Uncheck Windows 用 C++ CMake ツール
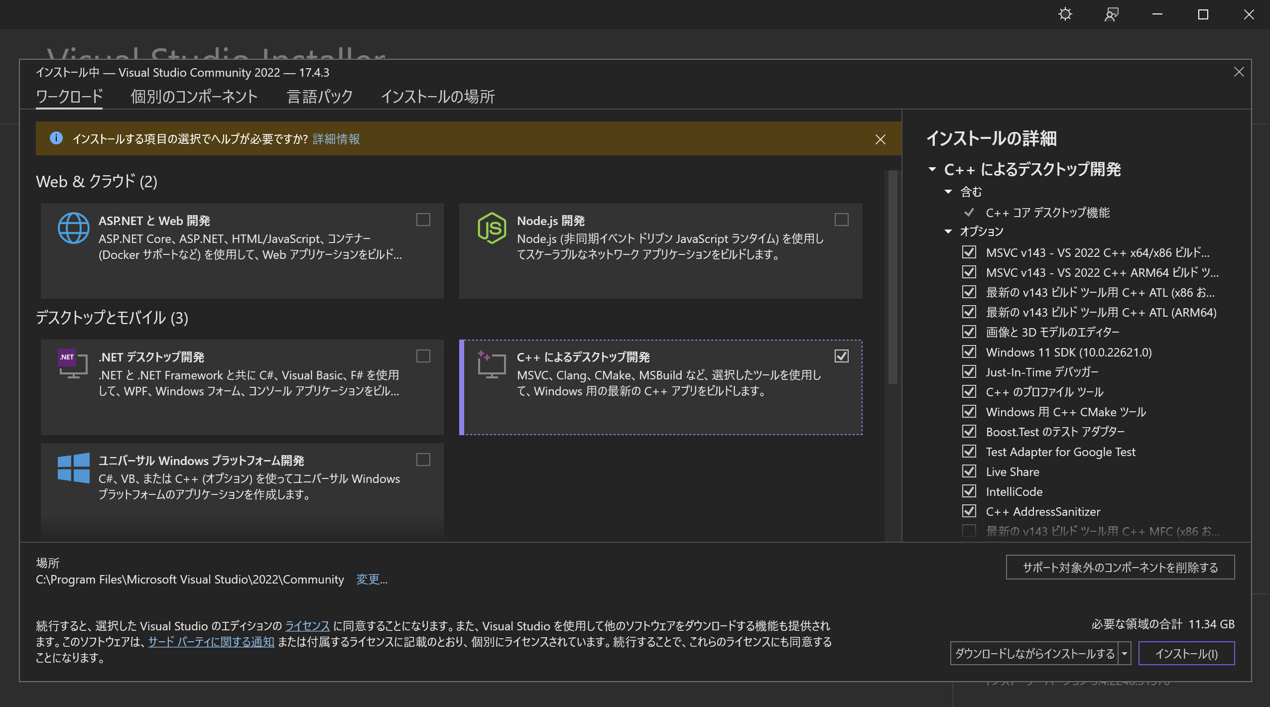The image size is (1270, 707). coord(969,411)
